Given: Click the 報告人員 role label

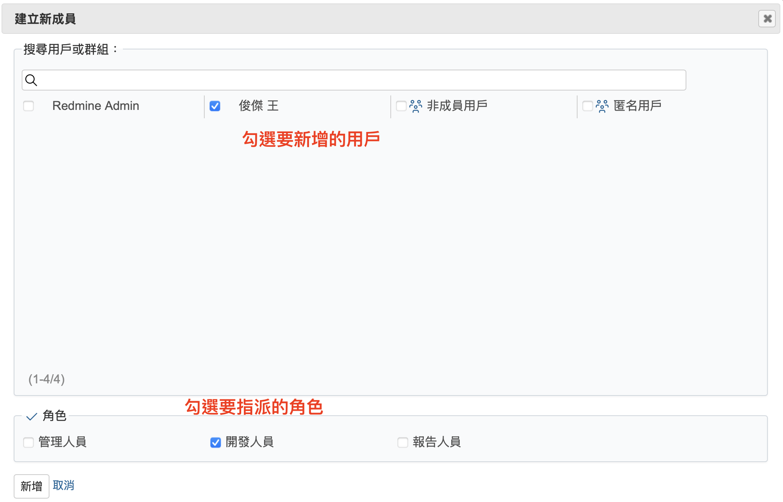Looking at the screenshot, I should coord(437,442).
